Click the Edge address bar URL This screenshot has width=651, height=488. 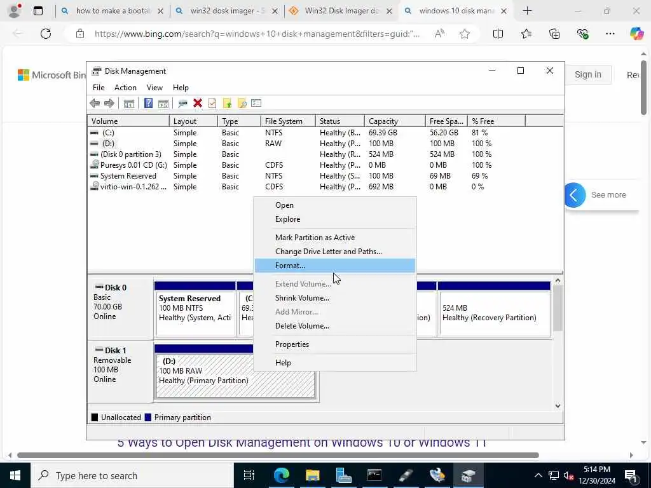click(257, 34)
